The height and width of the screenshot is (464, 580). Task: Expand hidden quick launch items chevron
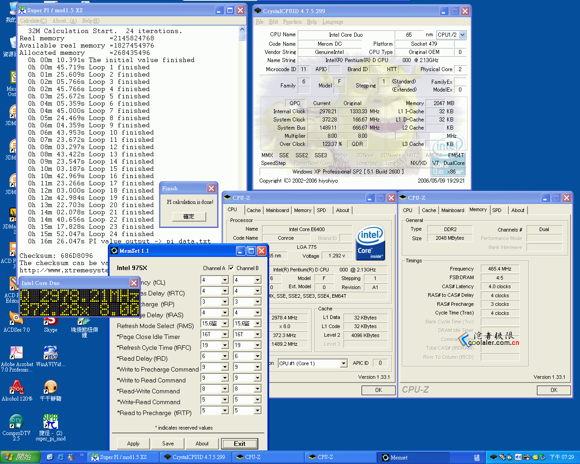82,455
